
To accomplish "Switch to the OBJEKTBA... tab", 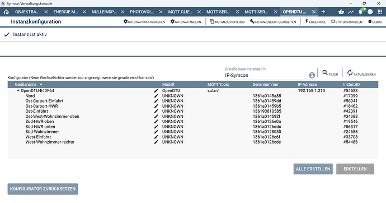I will point(27,12).
